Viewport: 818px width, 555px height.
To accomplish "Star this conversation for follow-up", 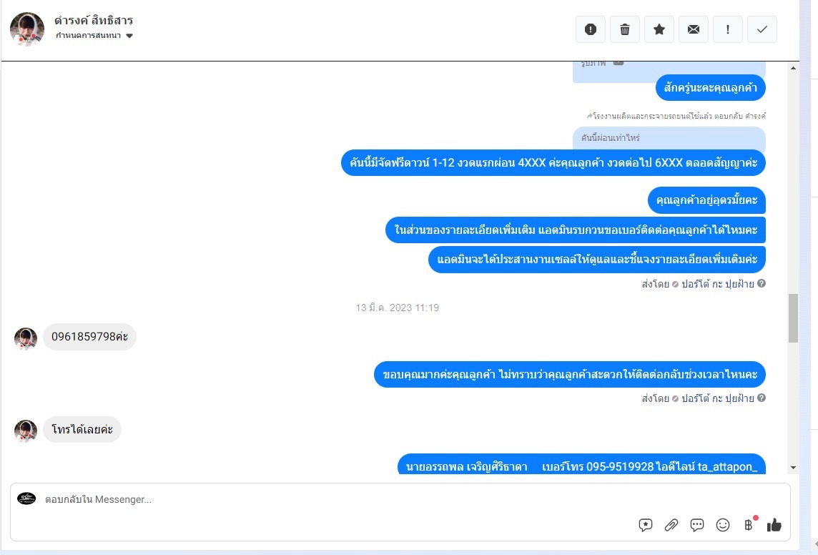I will click(659, 29).
